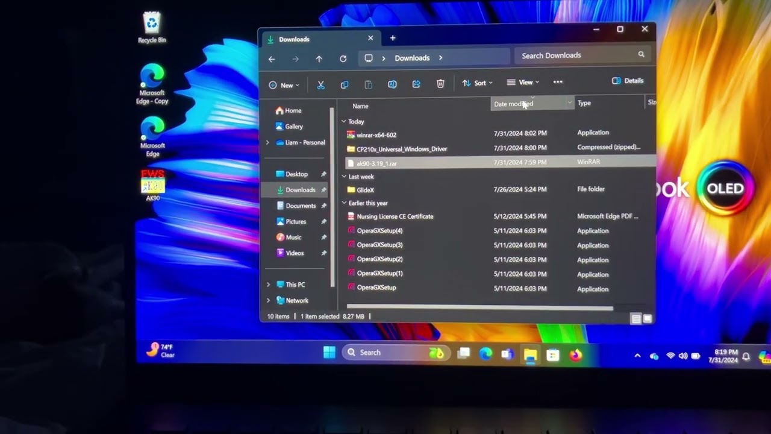Open Microsoft Edge - Copy desktop icon

(152, 84)
